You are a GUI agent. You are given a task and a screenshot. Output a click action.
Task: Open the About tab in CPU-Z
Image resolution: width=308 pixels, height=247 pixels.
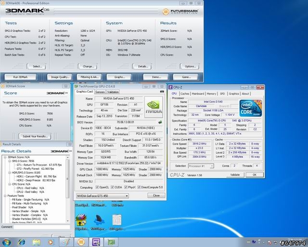[245, 94]
